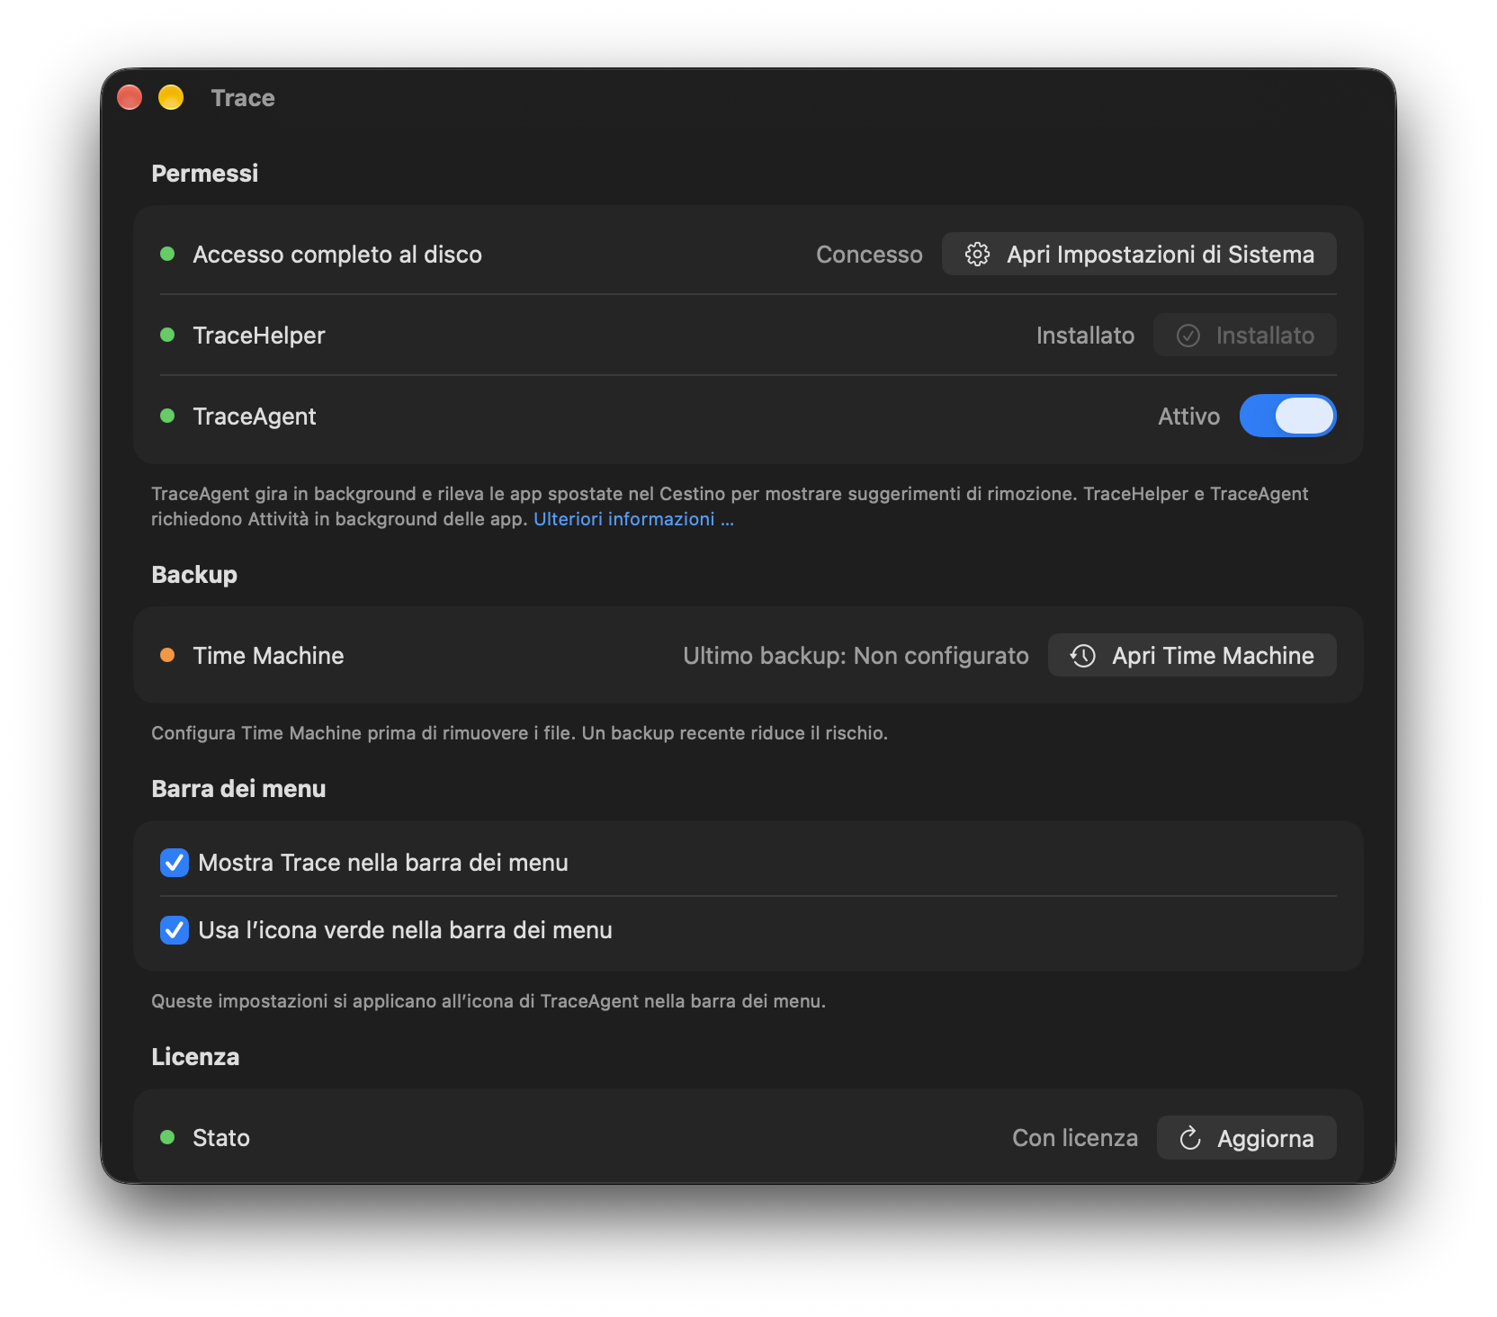Click the Queste impostazioni si applicano note
This screenshot has width=1497, height=1317.
point(489,1001)
